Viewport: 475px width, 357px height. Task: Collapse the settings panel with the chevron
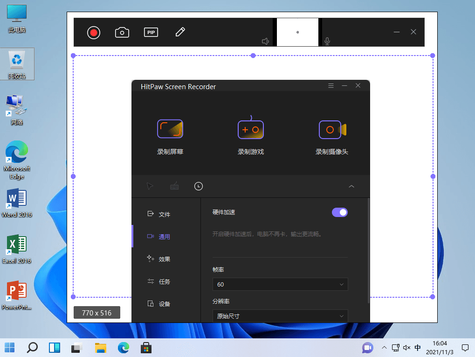(351, 186)
